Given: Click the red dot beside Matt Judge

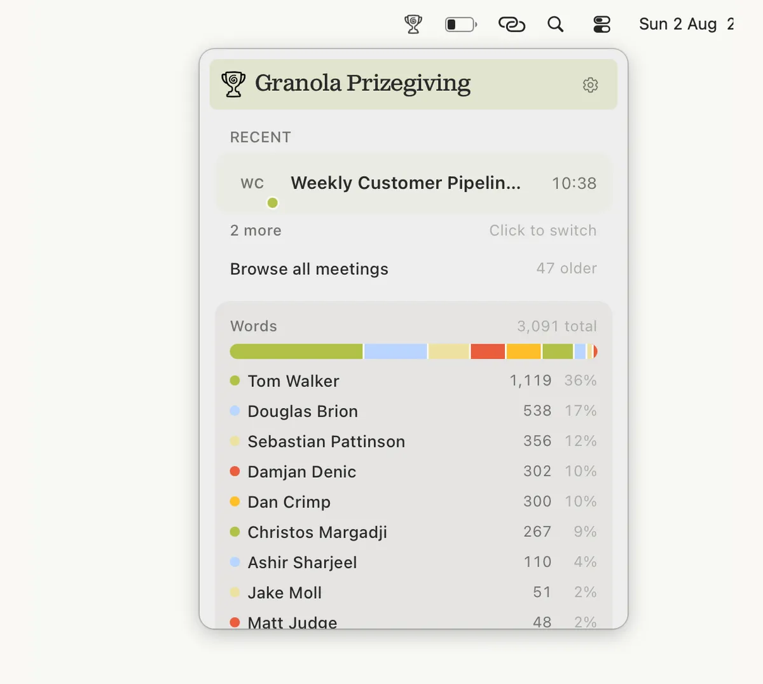Looking at the screenshot, I should (235, 622).
